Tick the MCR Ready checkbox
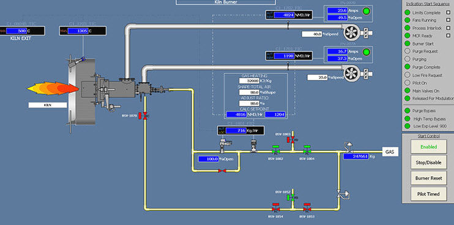The width and height of the screenshot is (454, 225). [x=448, y=36]
